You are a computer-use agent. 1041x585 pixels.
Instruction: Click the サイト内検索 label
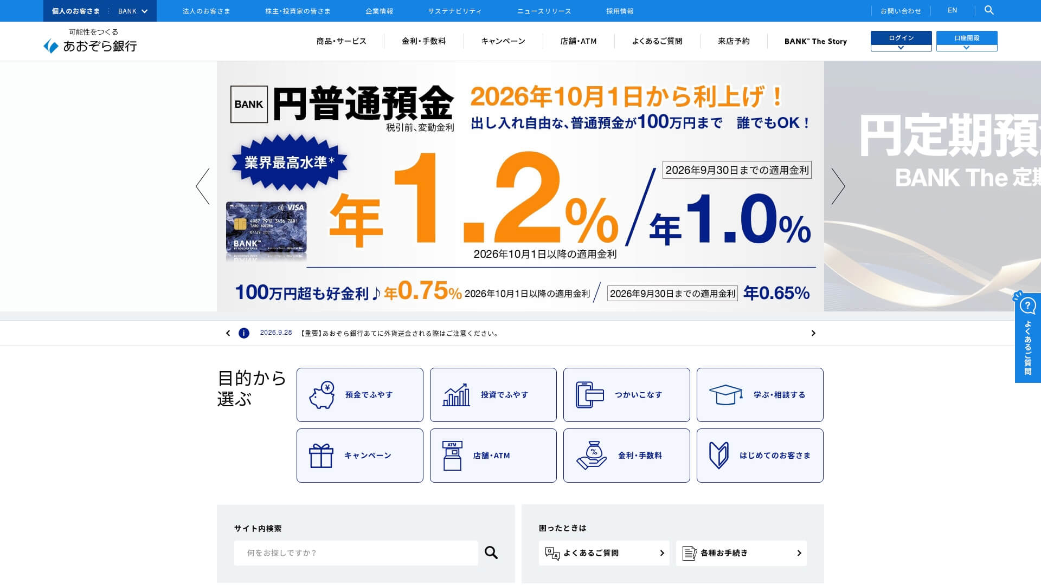(258, 528)
